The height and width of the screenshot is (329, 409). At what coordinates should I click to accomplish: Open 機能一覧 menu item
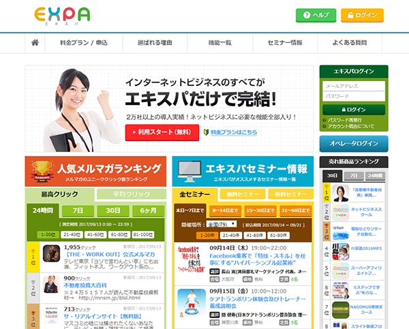pos(219,43)
